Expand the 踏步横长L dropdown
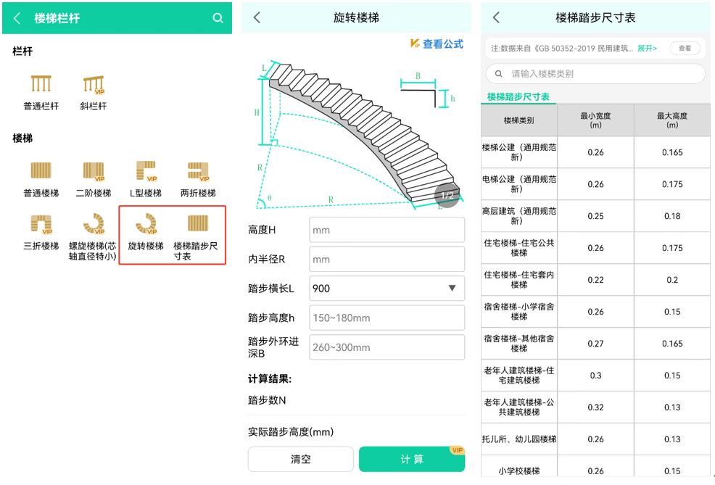715x485 pixels. coord(387,289)
